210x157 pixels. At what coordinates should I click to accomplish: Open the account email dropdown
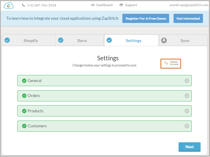point(189,5)
